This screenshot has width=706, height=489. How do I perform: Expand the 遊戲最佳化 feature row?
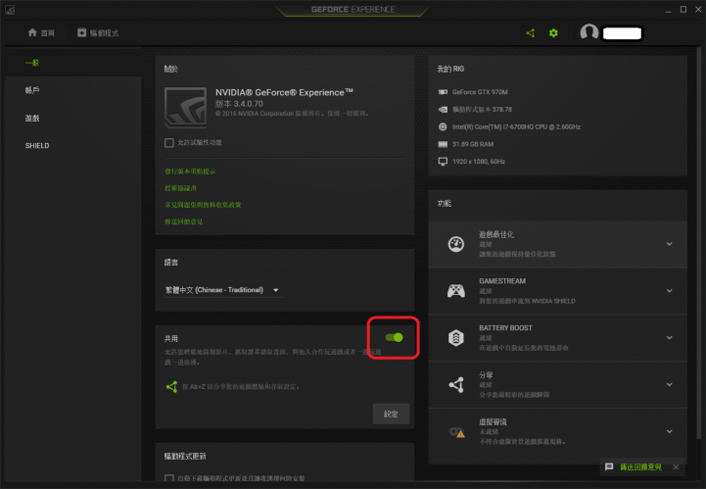tap(670, 244)
